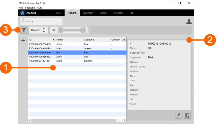Screen dimensions: 222x129
Task: Delete patient using the trash icon
Action: [187, 115]
